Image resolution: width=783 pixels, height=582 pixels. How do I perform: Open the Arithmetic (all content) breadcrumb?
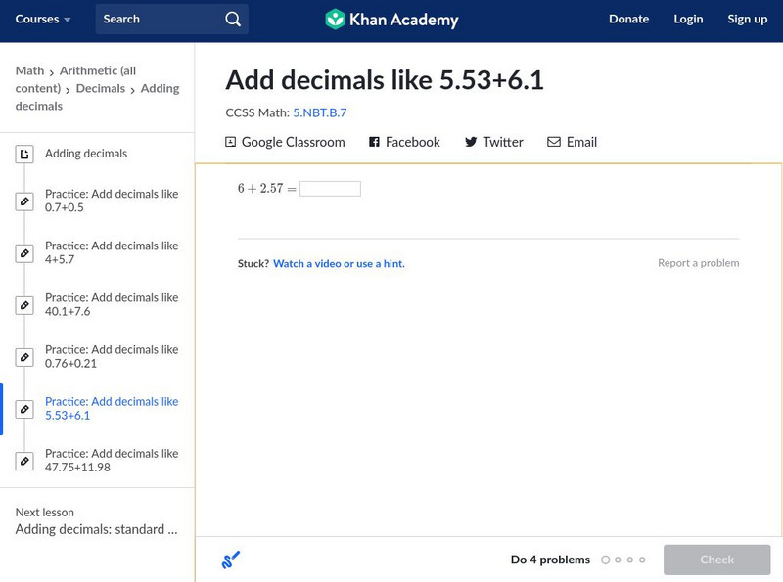(98, 71)
